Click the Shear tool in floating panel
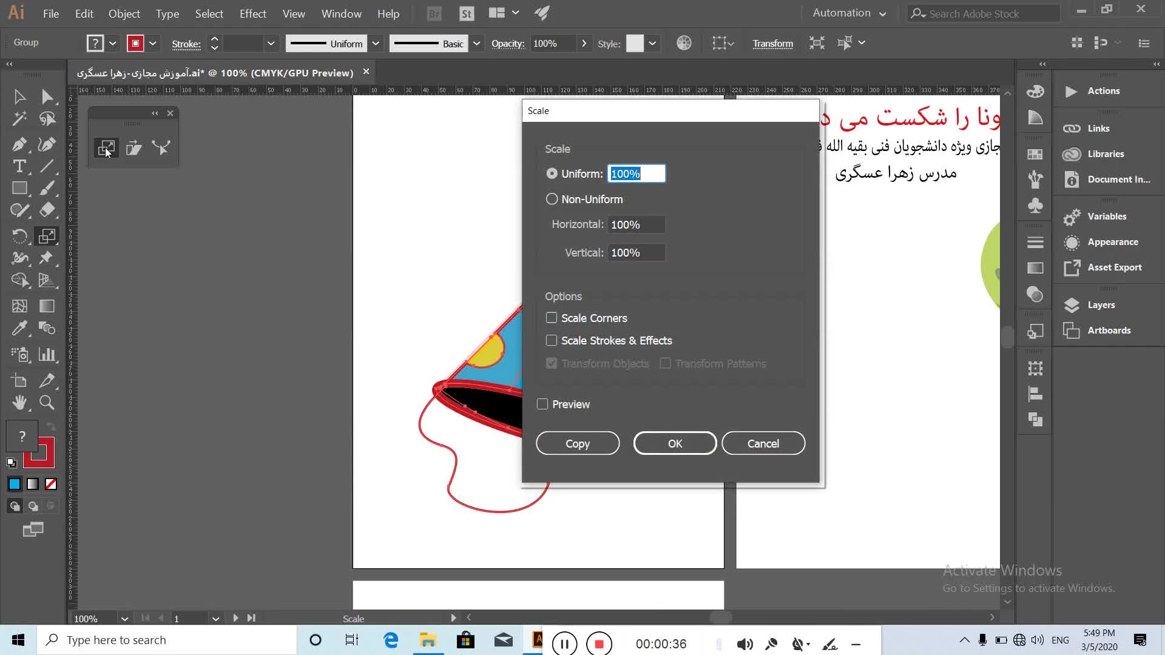1165x655 pixels. tap(134, 148)
